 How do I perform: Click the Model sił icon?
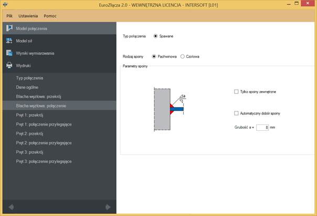(x=9, y=41)
